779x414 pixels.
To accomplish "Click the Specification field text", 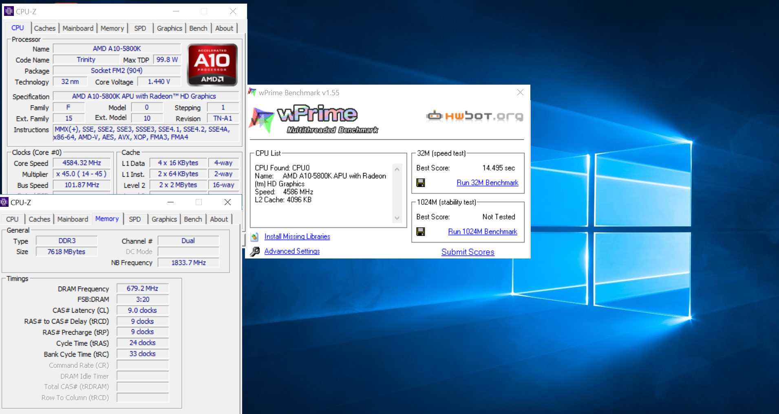I will (146, 96).
